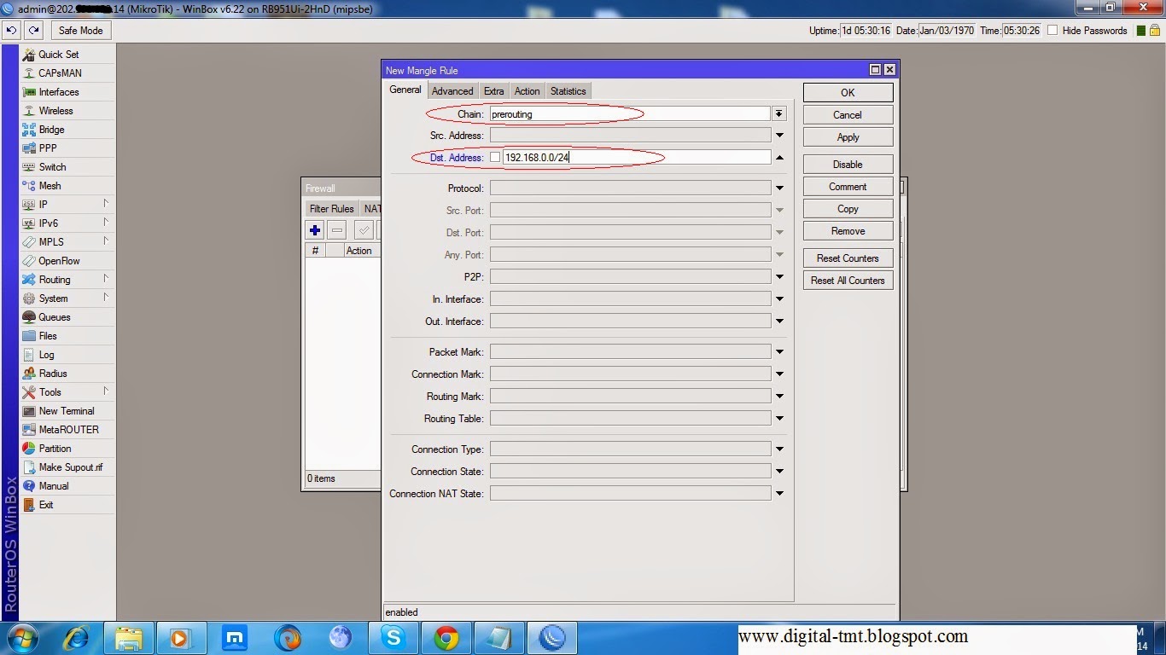Click Make Supout.rif
1166x655 pixels.
[x=67, y=467]
